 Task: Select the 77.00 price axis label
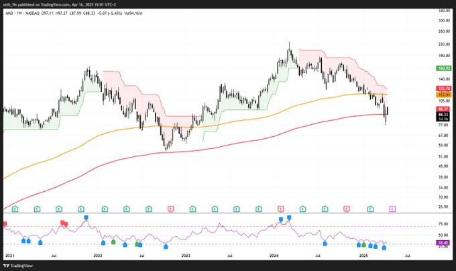[444, 125]
